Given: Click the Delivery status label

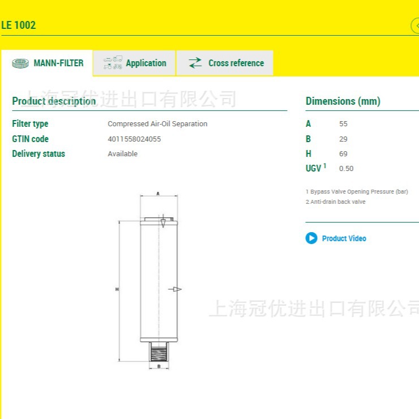Looking at the screenshot, I should [39, 153].
